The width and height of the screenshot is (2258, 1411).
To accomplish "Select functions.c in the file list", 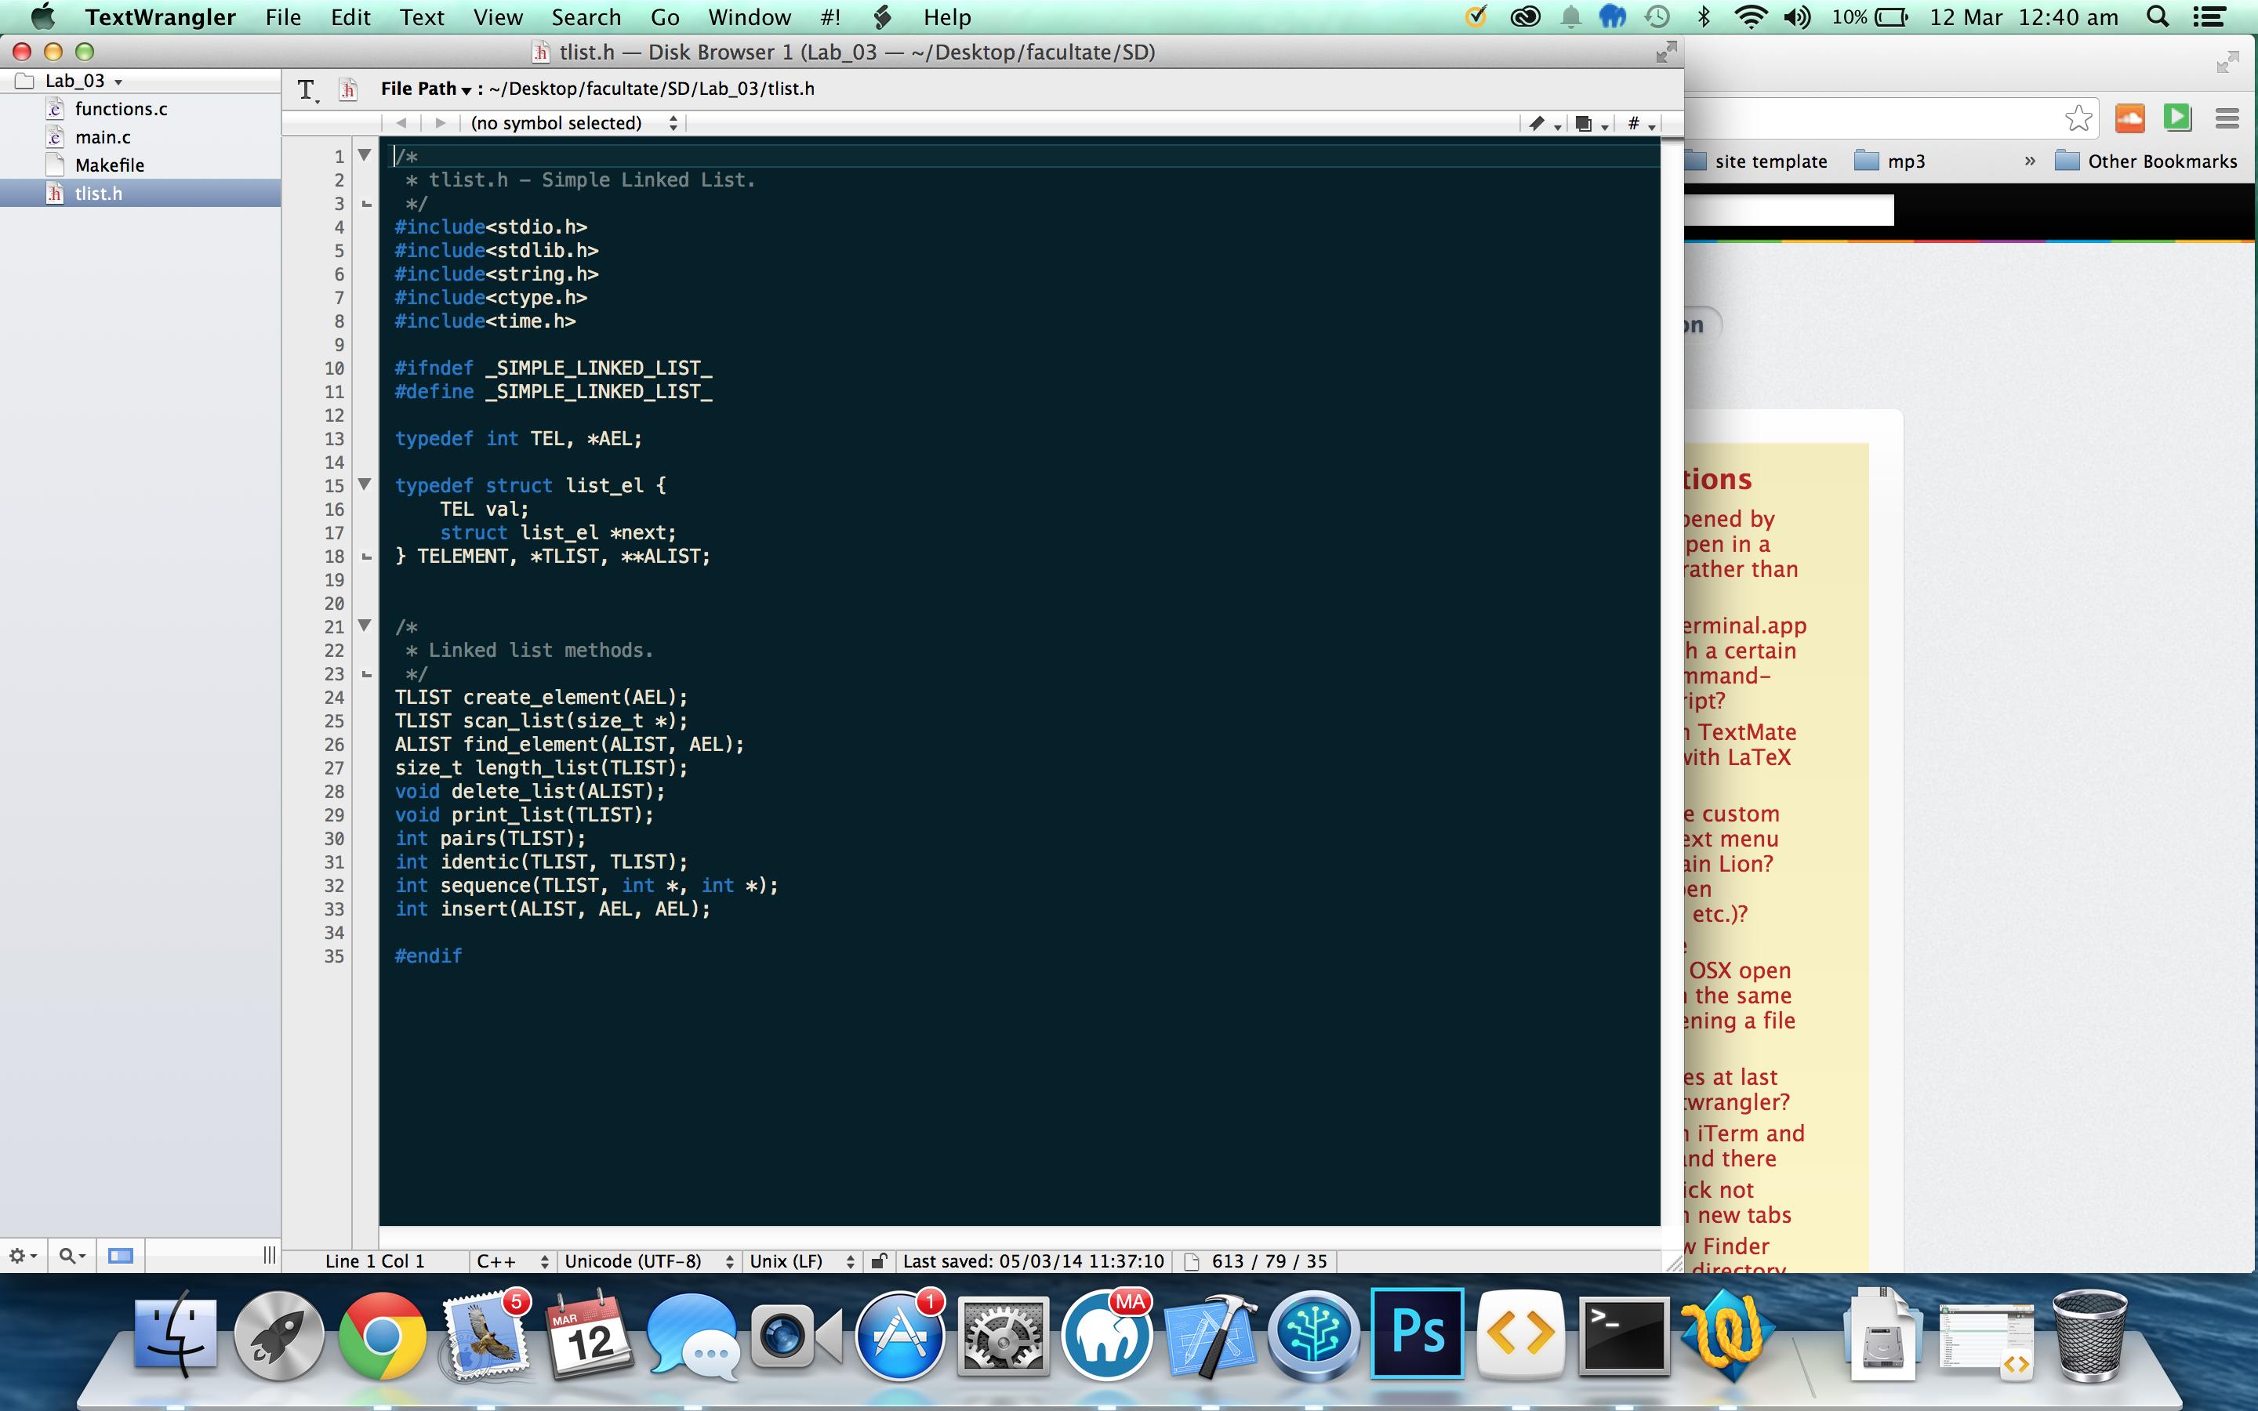I will [121, 109].
